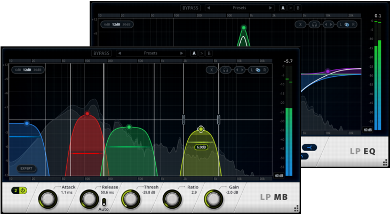Click the headphones solo icon in LP EQ
This screenshot has width=390, height=214.
coord(314,25)
